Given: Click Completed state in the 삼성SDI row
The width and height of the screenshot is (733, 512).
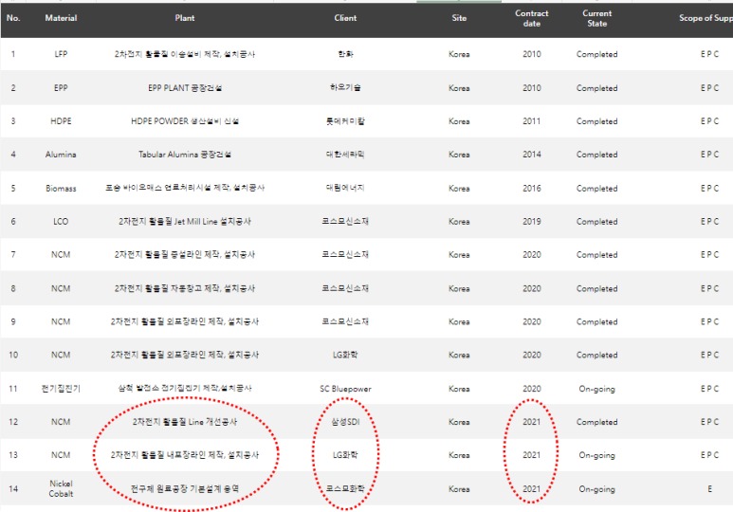Looking at the screenshot, I should tap(597, 422).
